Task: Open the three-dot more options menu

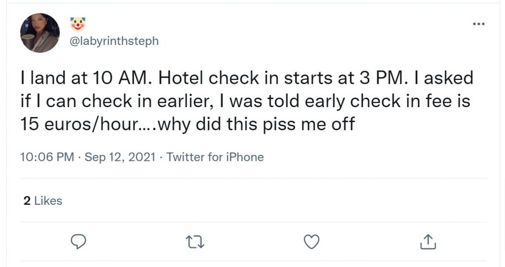Action: 478,24
